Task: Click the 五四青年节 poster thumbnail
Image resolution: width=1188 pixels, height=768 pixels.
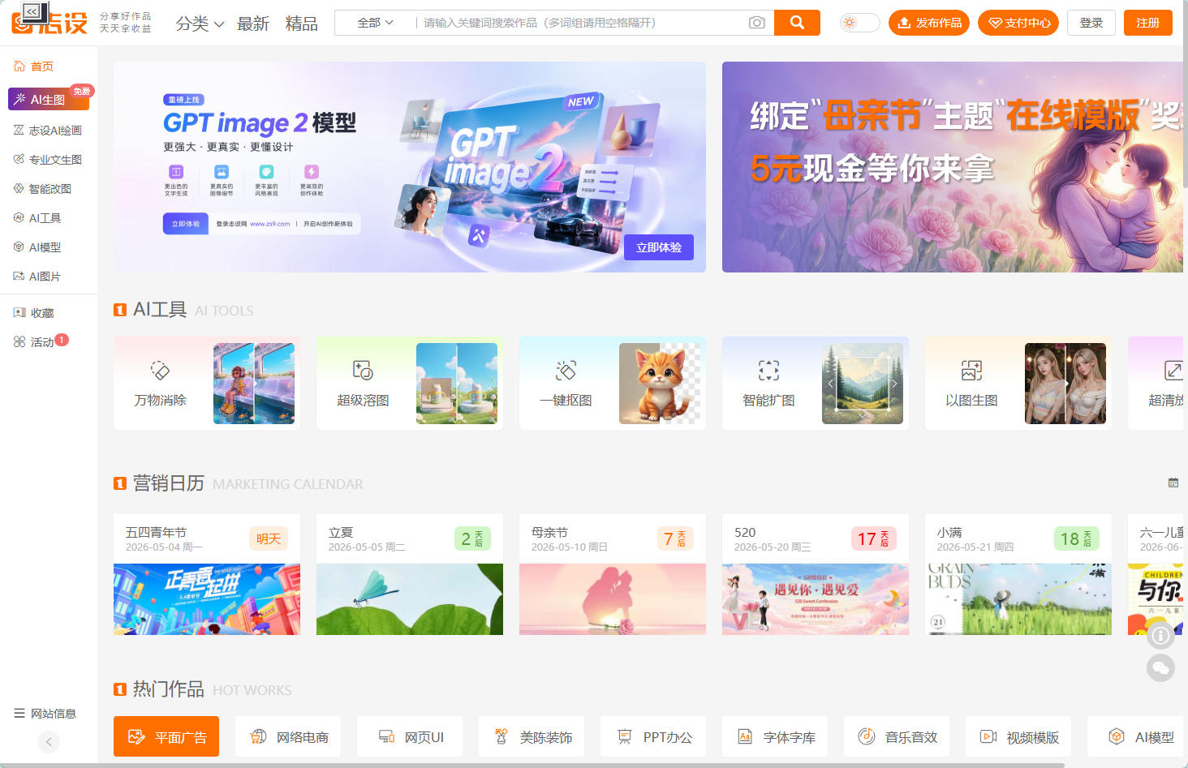Action: (x=207, y=599)
